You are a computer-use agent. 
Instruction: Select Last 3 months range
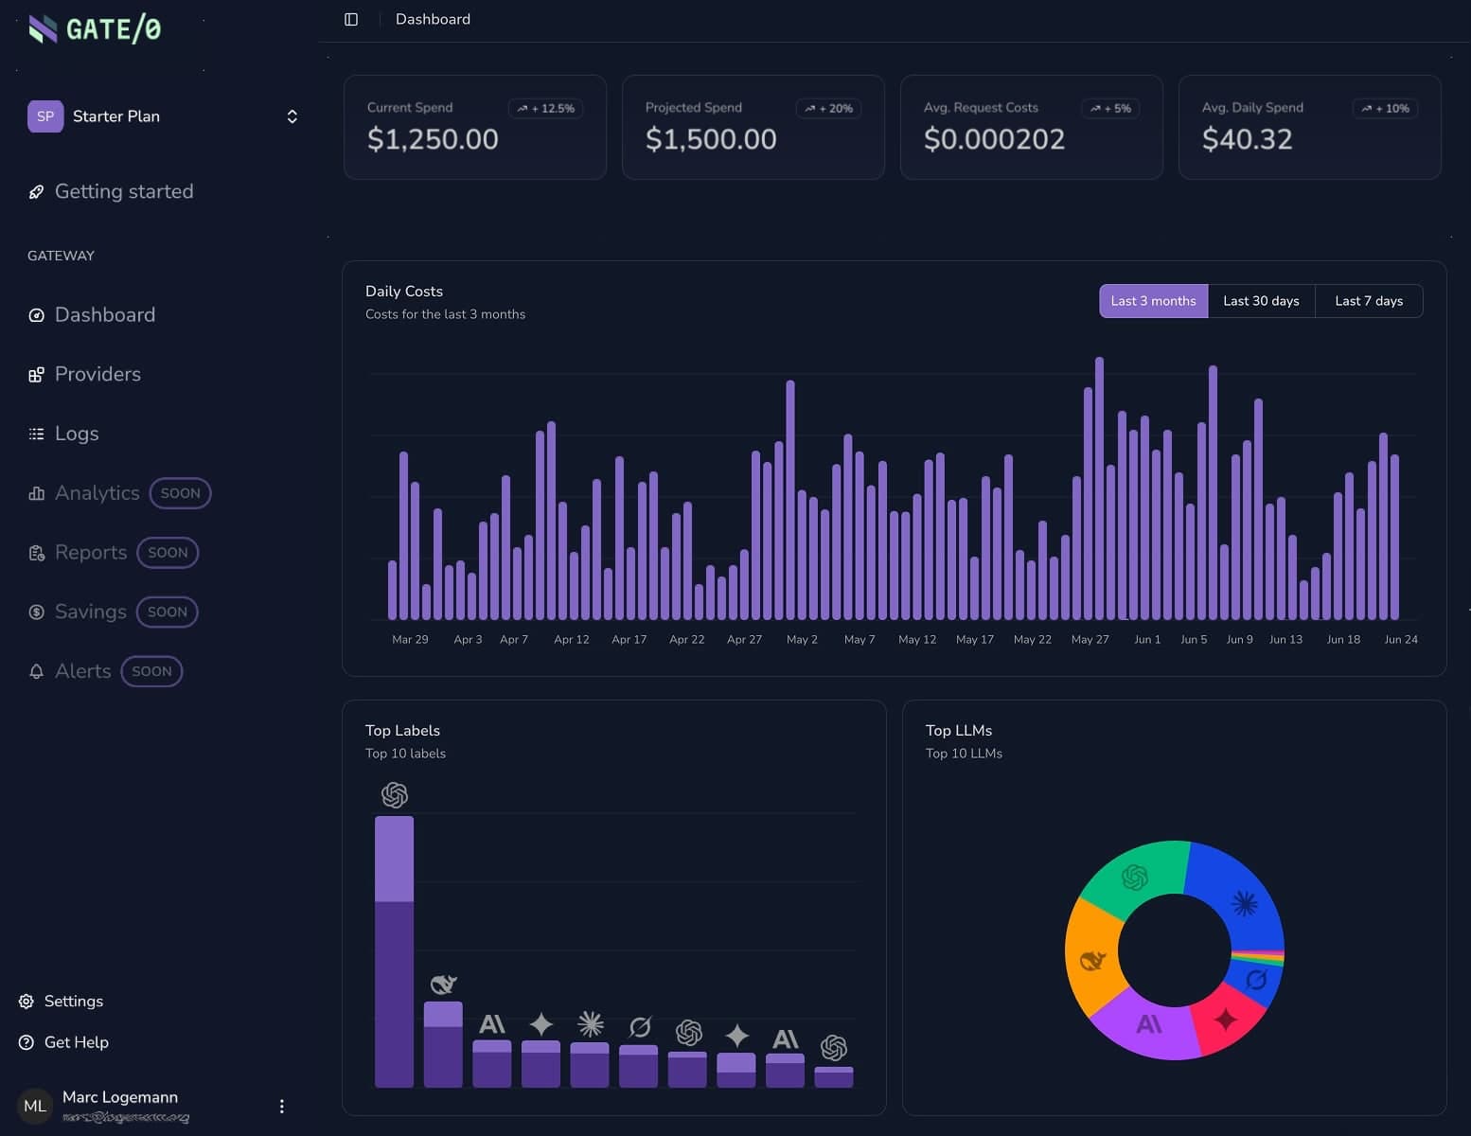click(1153, 301)
